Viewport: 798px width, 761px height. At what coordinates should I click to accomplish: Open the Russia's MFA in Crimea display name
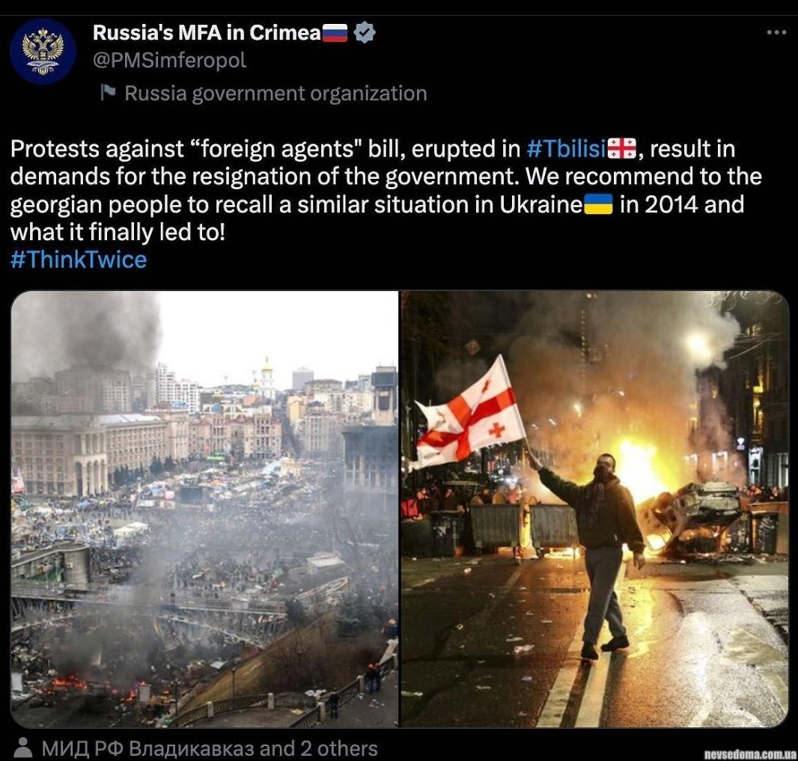tap(207, 33)
